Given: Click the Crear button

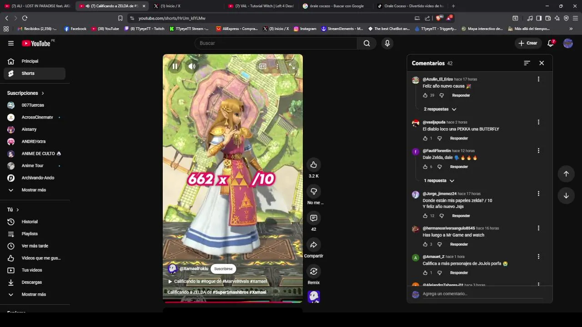Looking at the screenshot, I should (527, 43).
